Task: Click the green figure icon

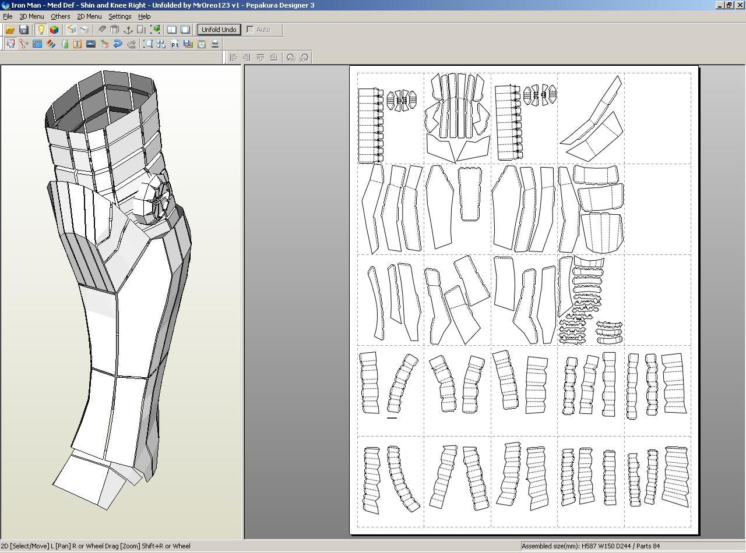Action: coord(64,44)
